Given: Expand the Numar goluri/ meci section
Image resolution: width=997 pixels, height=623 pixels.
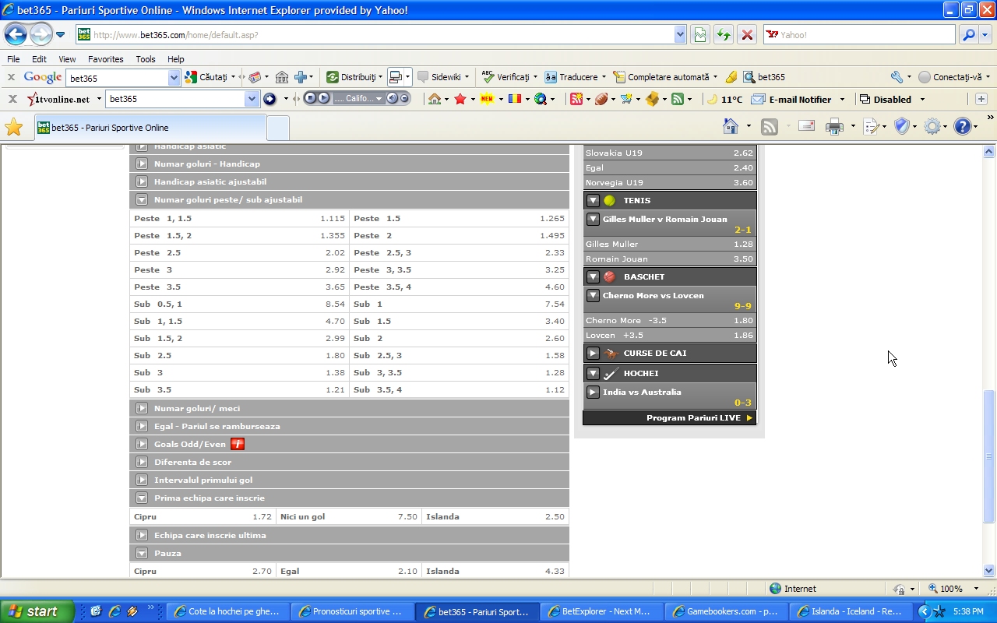Looking at the screenshot, I should 142,408.
